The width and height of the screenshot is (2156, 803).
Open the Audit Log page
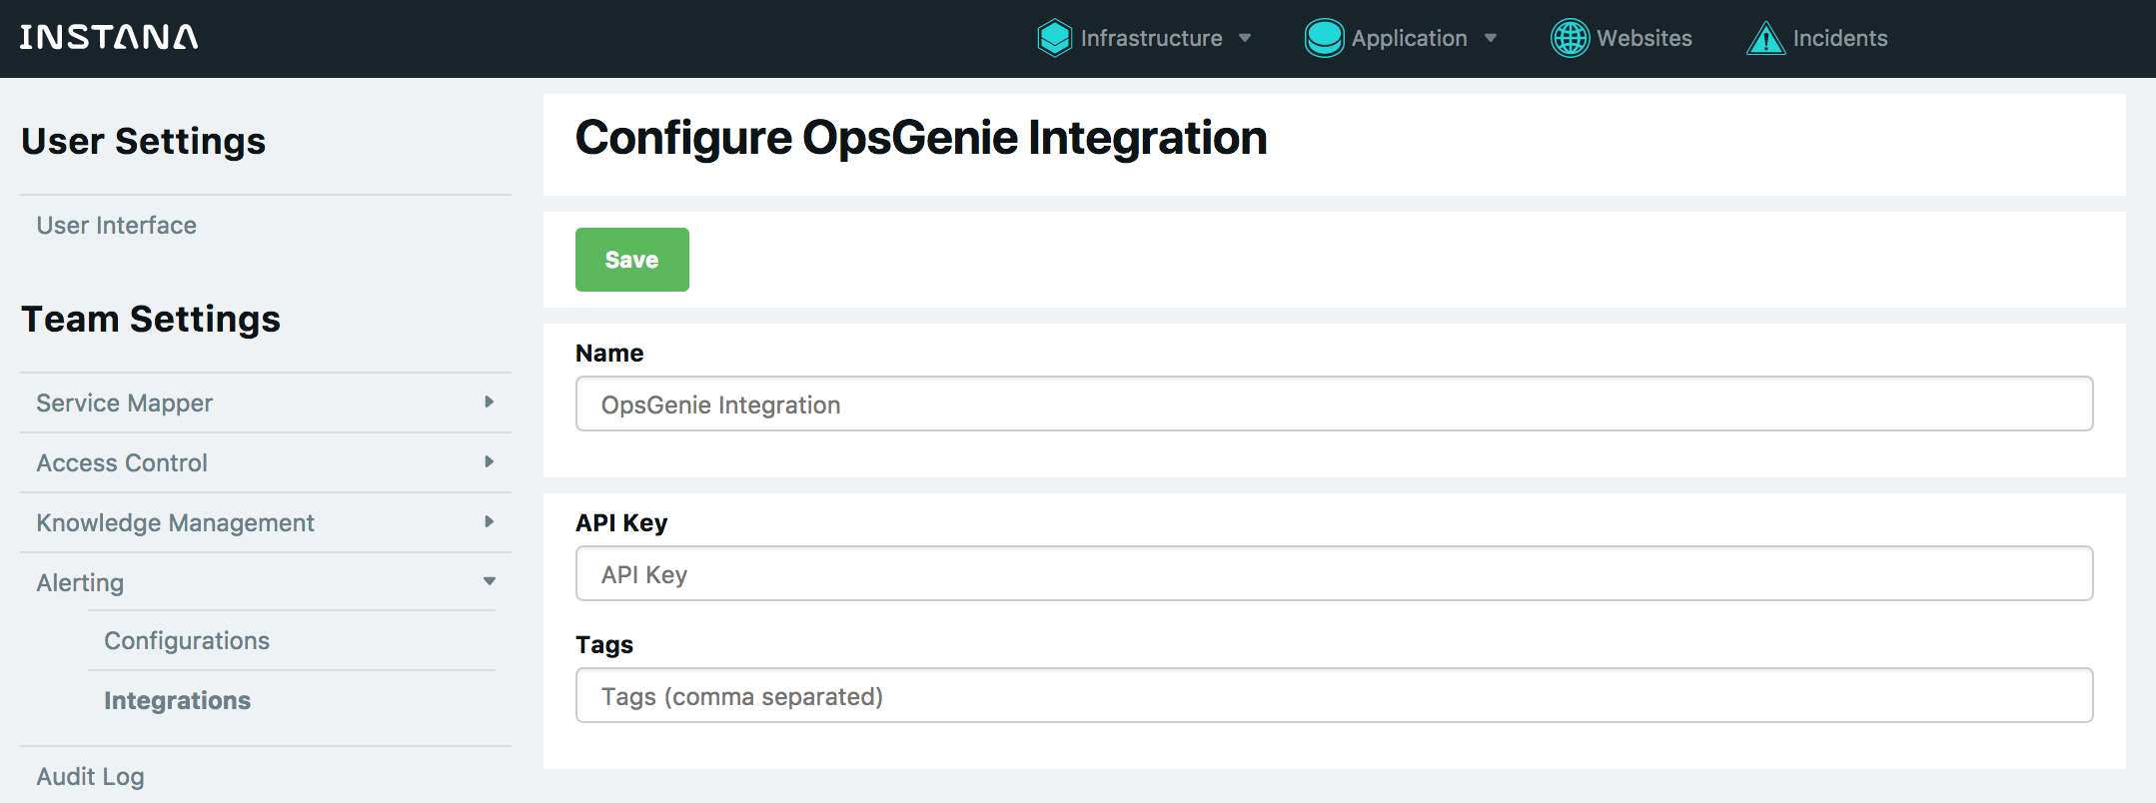pos(91,776)
